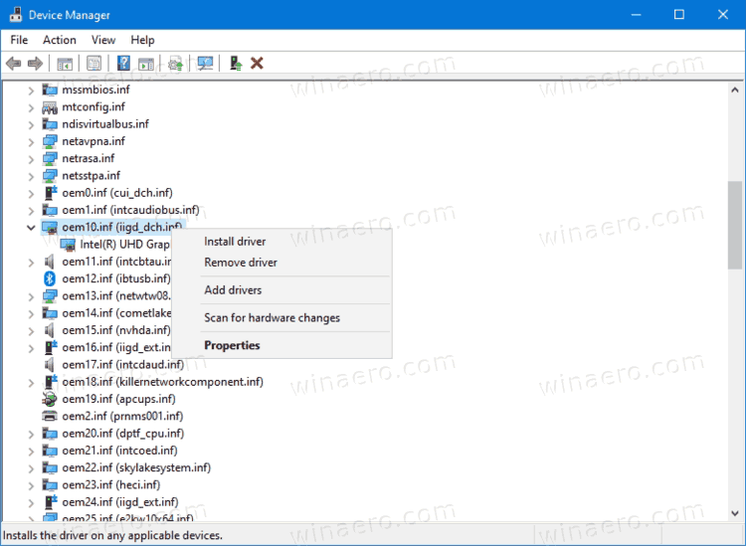
Task: Choose Install driver from context menu
Action: pos(235,242)
